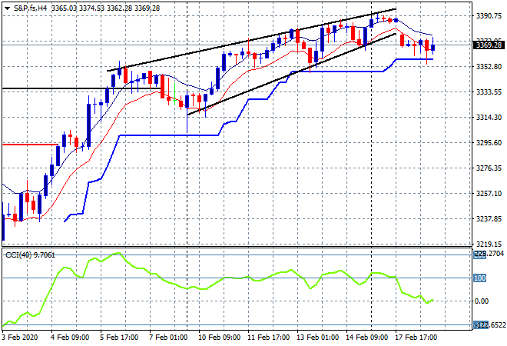Click the CCI -122.6522 scale label
The width and height of the screenshot is (507, 346).
tap(489, 324)
